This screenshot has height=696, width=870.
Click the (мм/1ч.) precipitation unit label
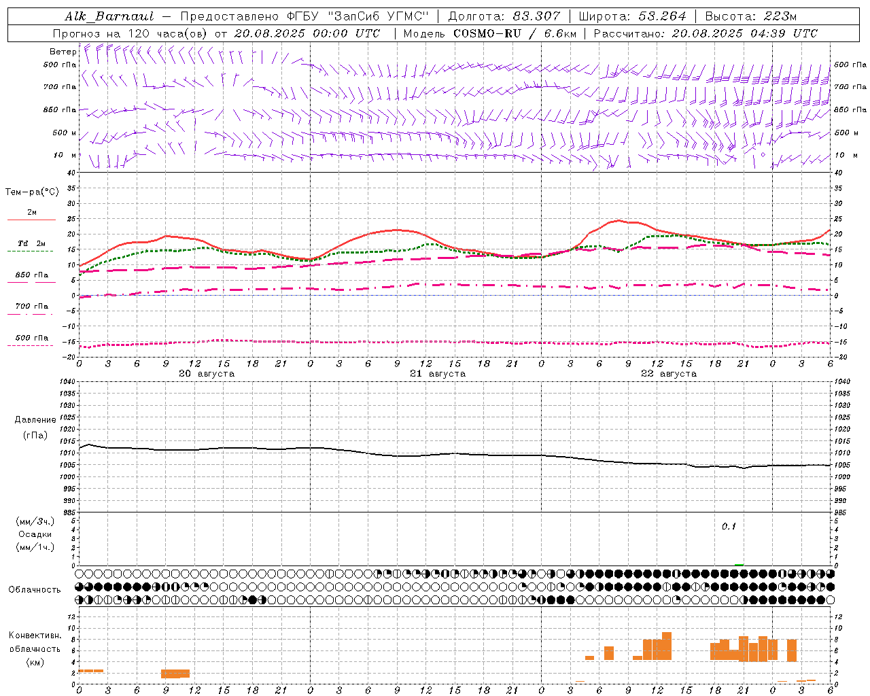tap(35, 547)
